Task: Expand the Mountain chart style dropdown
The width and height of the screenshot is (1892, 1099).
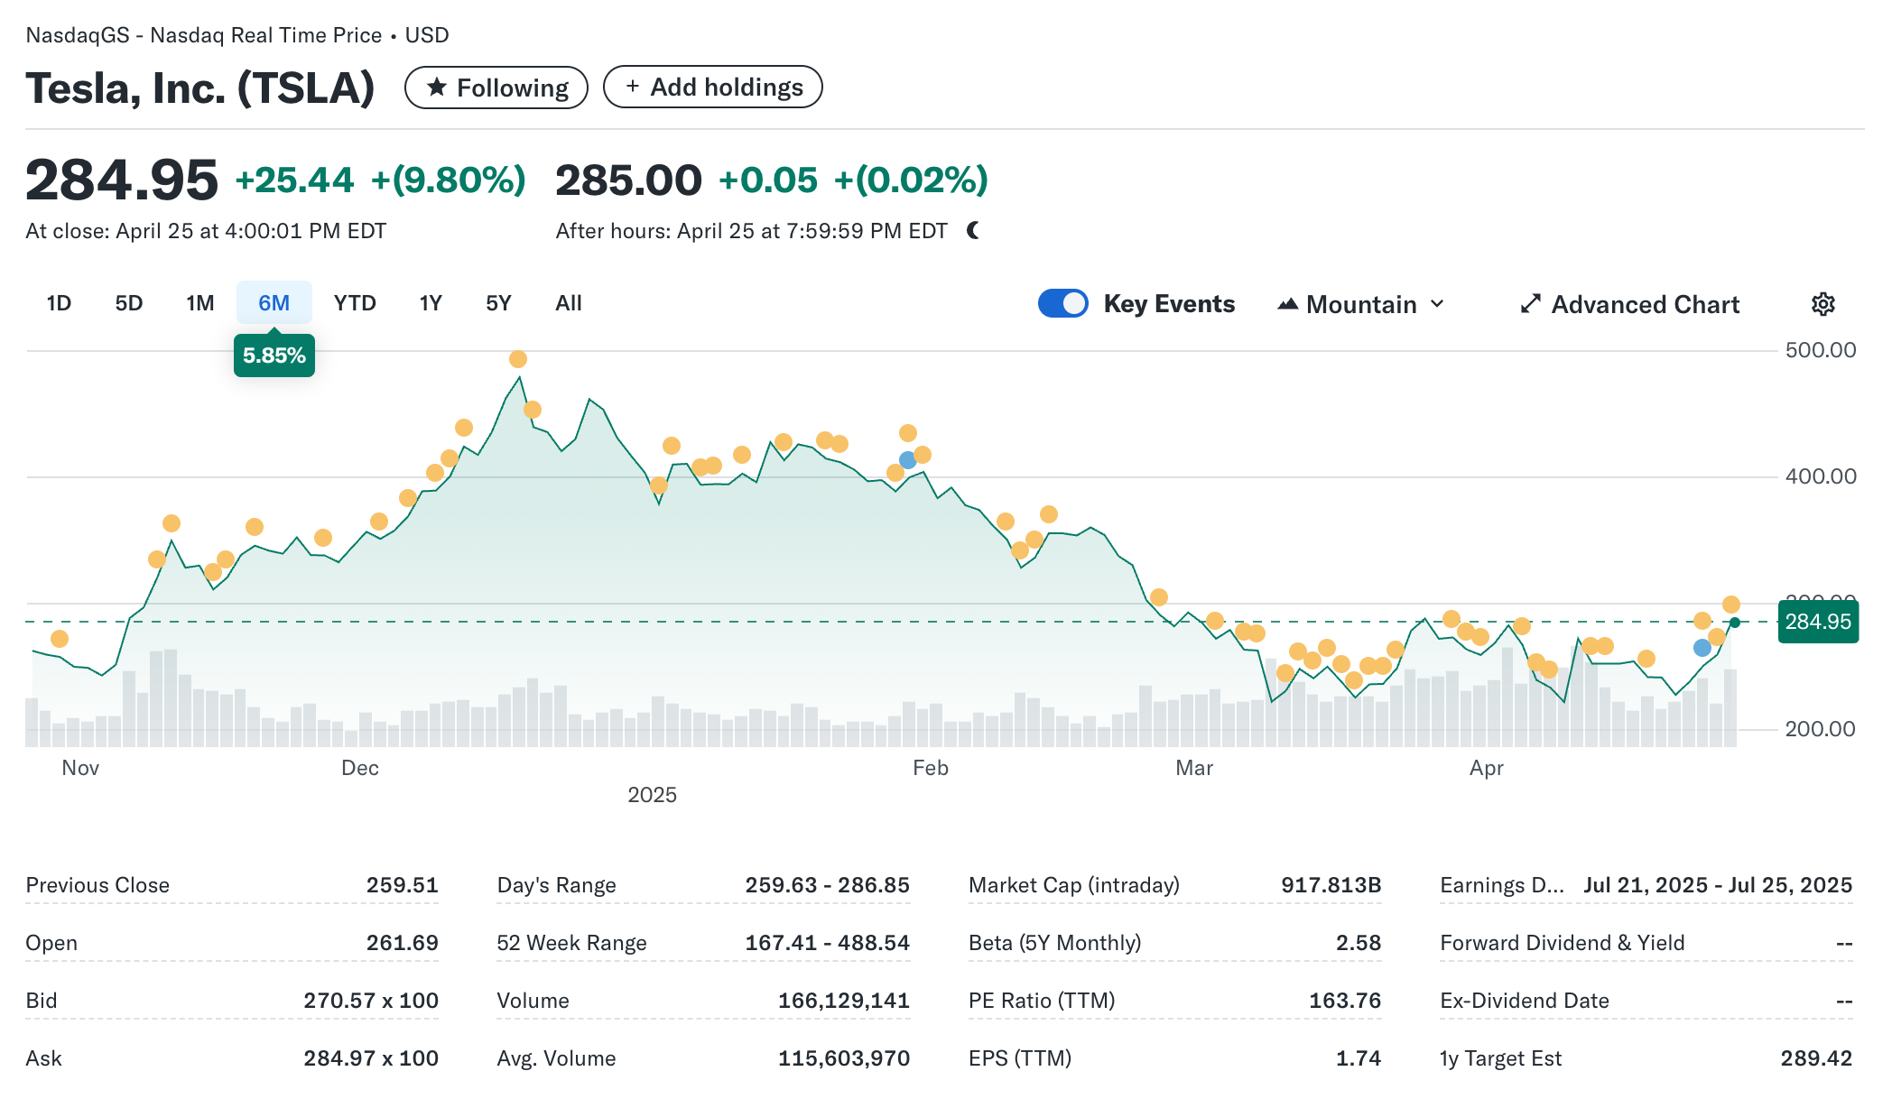Action: 1361,304
